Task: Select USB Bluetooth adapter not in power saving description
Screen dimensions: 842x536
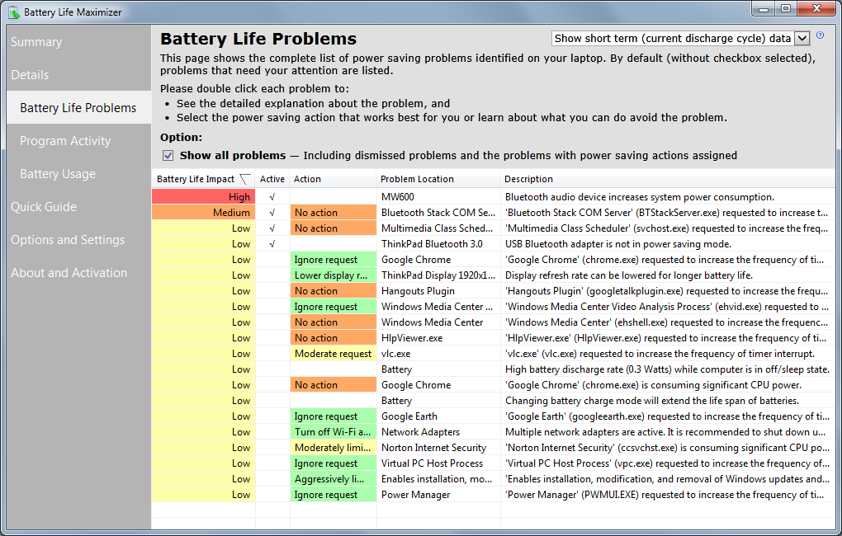Action: tap(618, 243)
